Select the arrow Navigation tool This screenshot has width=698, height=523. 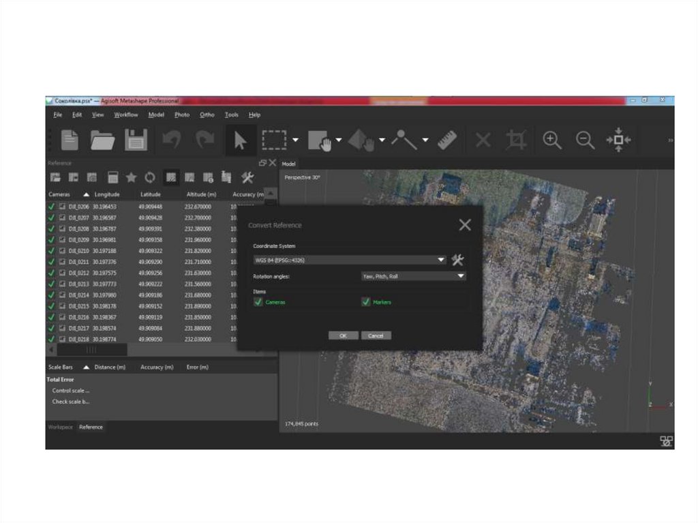click(x=240, y=140)
